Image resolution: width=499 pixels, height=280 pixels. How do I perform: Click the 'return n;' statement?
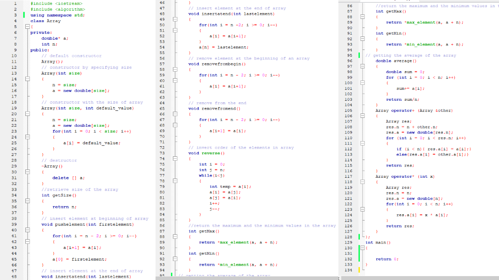64,207
